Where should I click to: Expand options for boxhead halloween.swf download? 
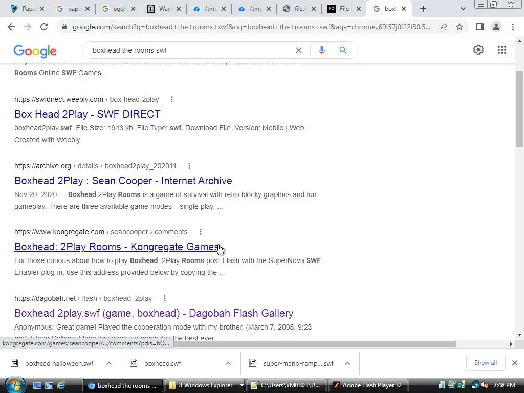(109, 363)
